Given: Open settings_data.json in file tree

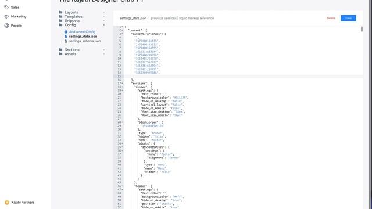Looking at the screenshot, I should point(83,37).
